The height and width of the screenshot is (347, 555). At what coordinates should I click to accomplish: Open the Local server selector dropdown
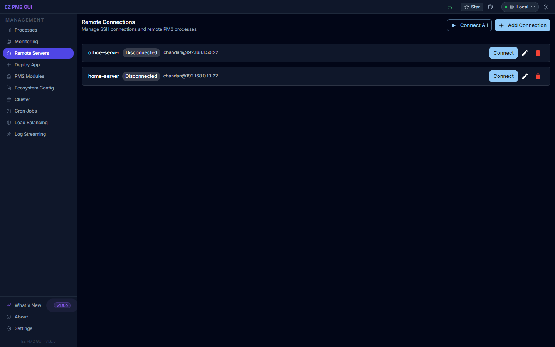pos(520,7)
